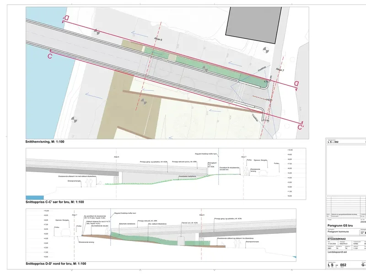Click 'Regulert frisiktlinje treffer kant' in D-D' section
The height and width of the screenshot is (274, 366).
(125, 213)
